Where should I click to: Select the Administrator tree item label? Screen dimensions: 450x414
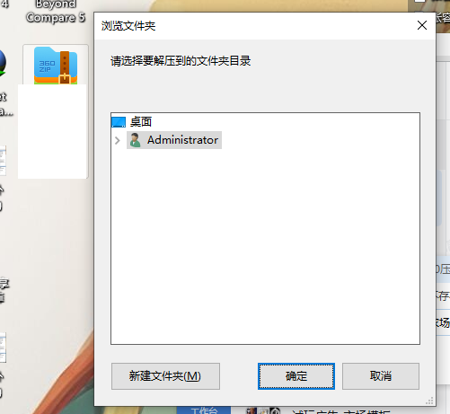point(182,140)
